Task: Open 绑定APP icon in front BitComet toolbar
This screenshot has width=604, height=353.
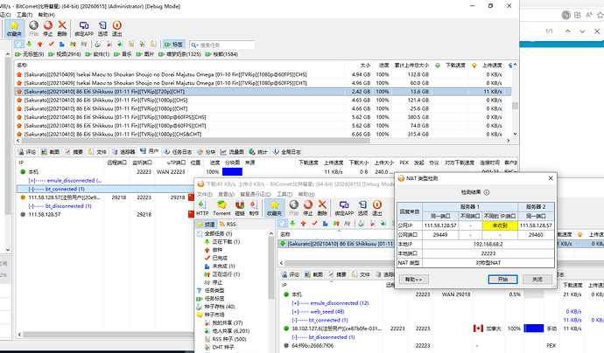Action: coord(344,208)
